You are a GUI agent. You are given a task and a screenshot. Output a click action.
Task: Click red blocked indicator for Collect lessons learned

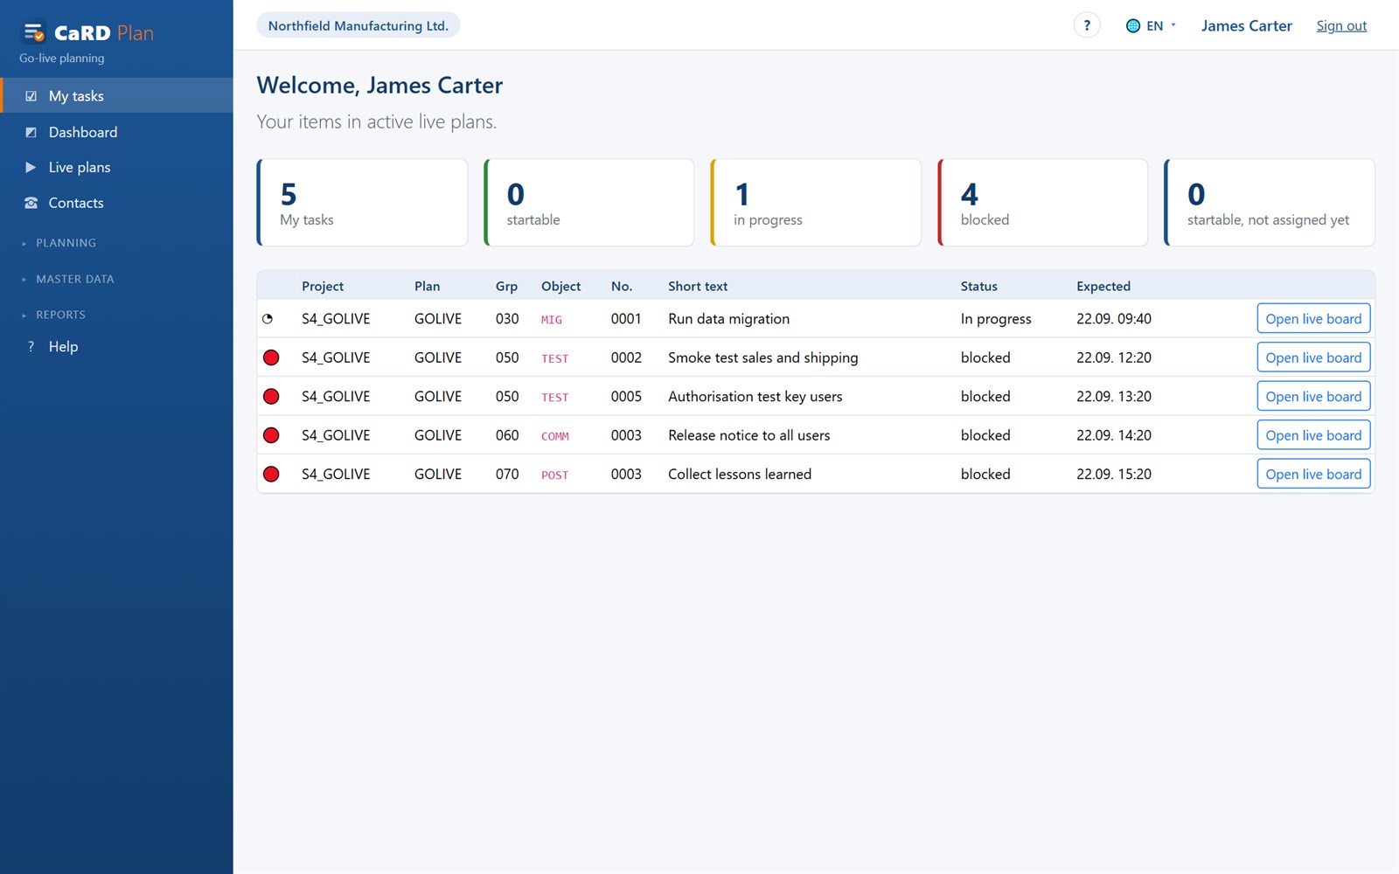pyautogui.click(x=271, y=474)
